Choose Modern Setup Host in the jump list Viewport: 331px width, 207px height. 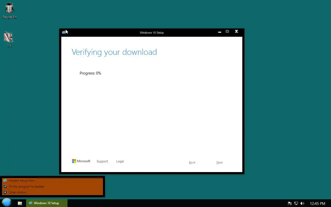52,180
